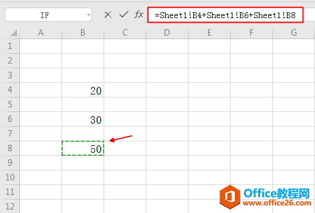The image size is (315, 213).
Task: Select row 12 header
Action: (10, 206)
